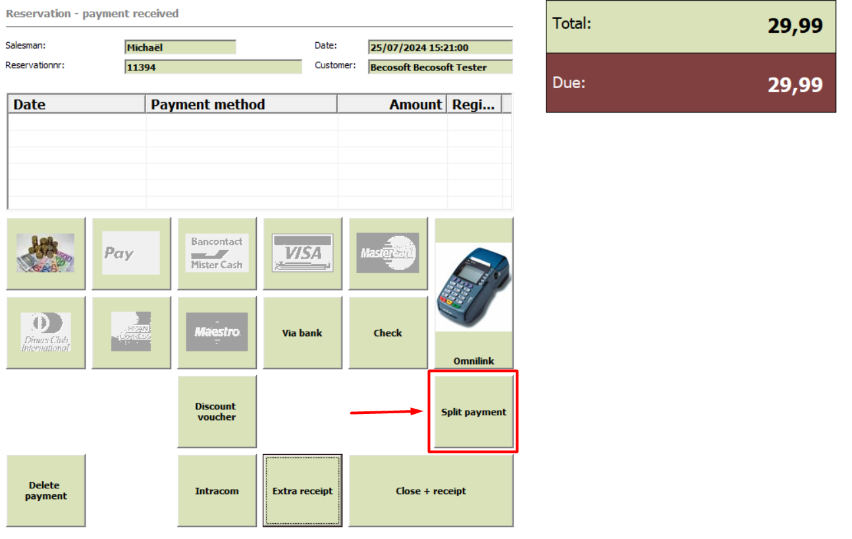Sort by Payment method column header
This screenshot has height=539, width=852.
click(242, 104)
